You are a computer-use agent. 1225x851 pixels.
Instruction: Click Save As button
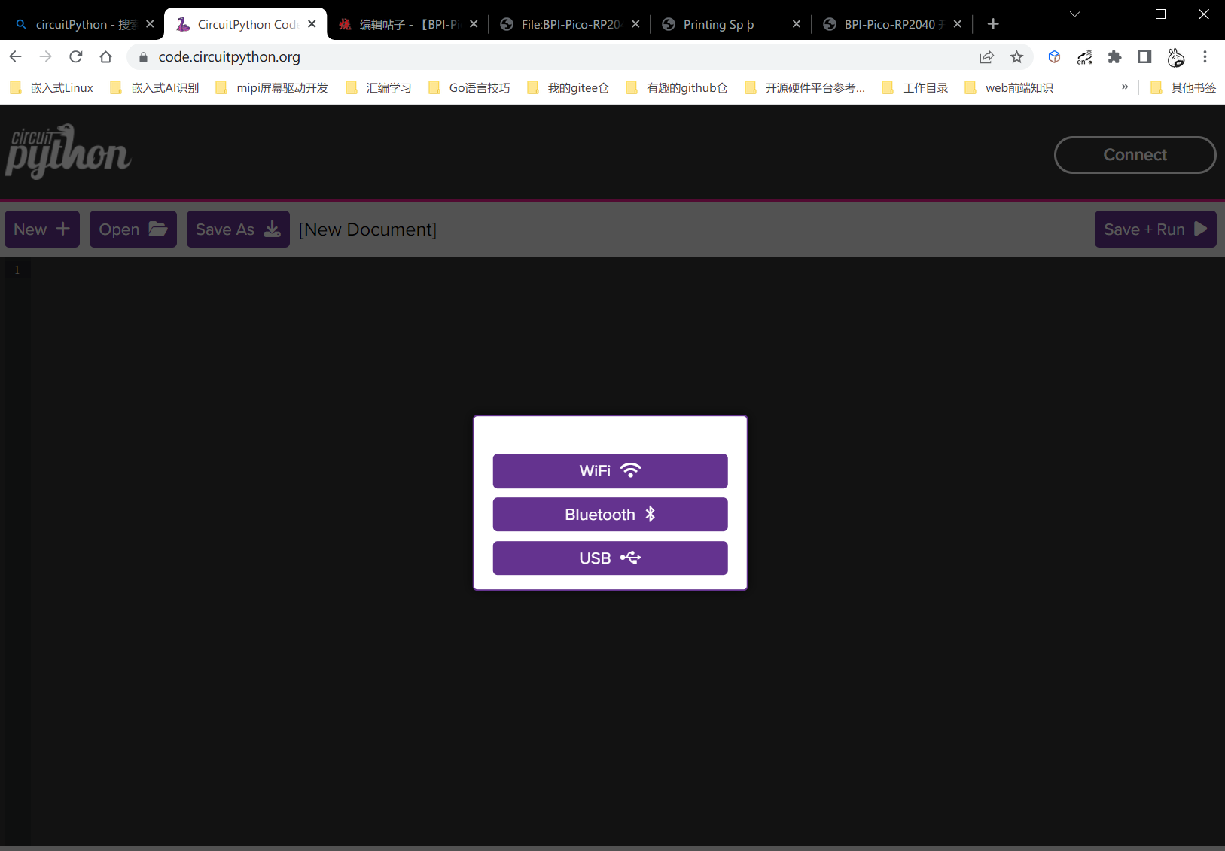pyautogui.click(x=238, y=229)
